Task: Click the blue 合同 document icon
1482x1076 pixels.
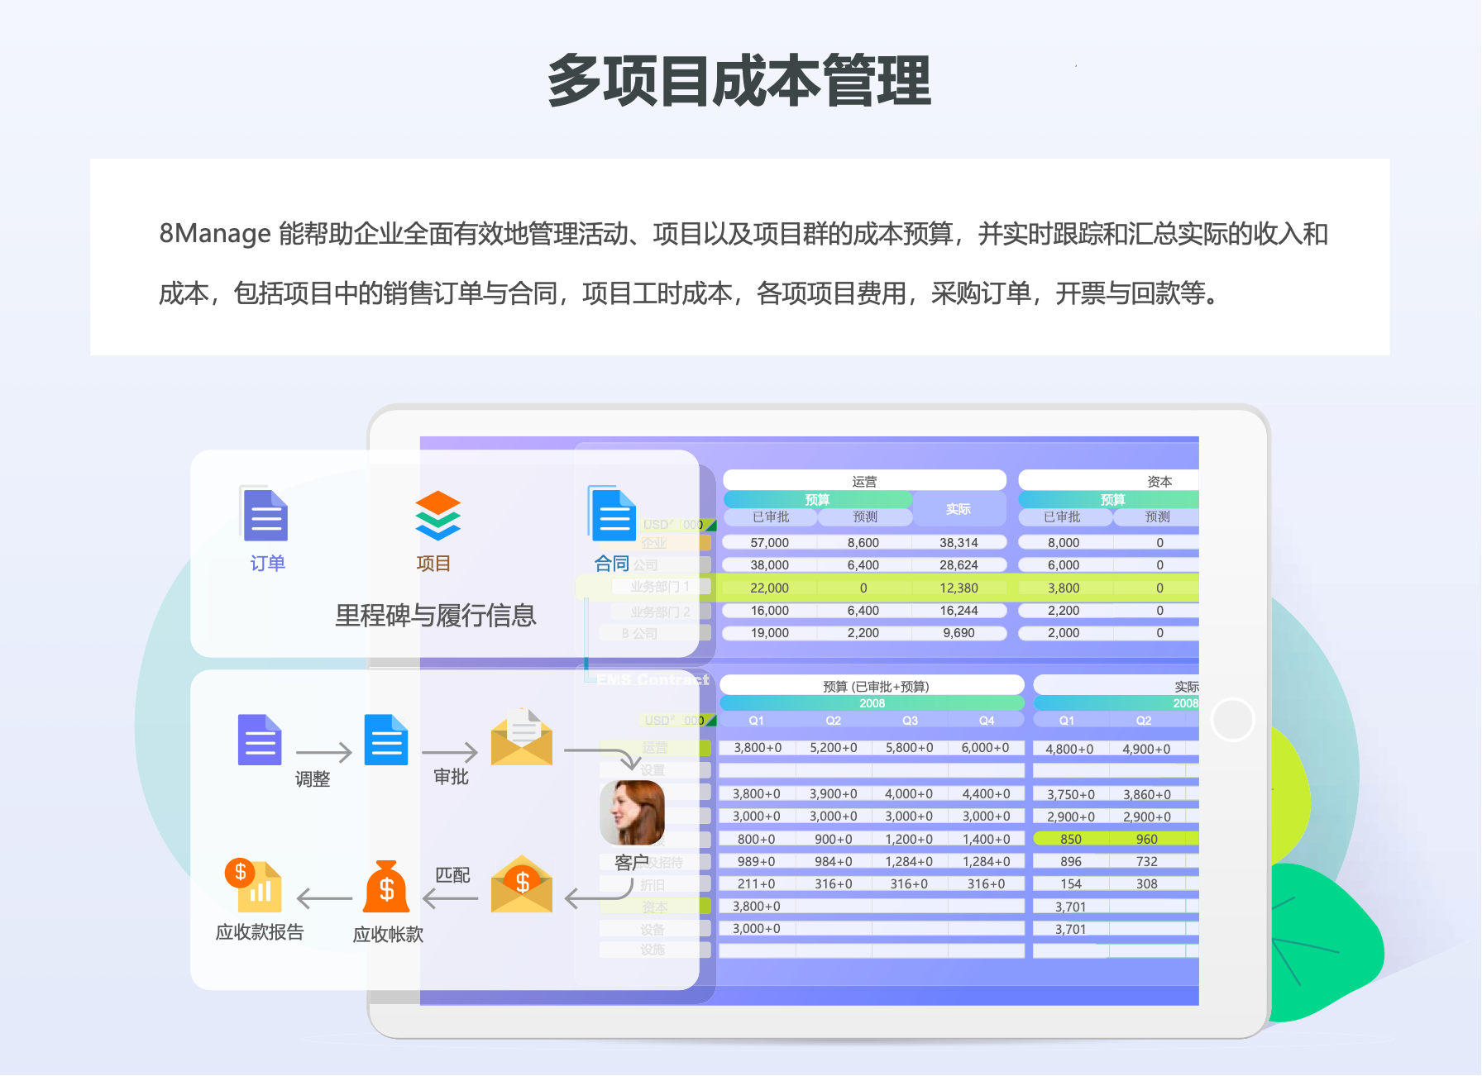Action: pyautogui.click(x=612, y=514)
